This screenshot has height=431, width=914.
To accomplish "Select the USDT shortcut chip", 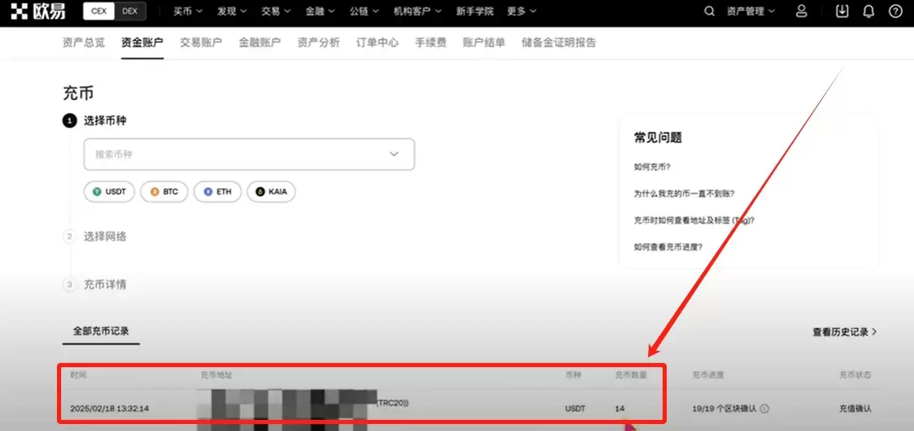I will click(108, 192).
